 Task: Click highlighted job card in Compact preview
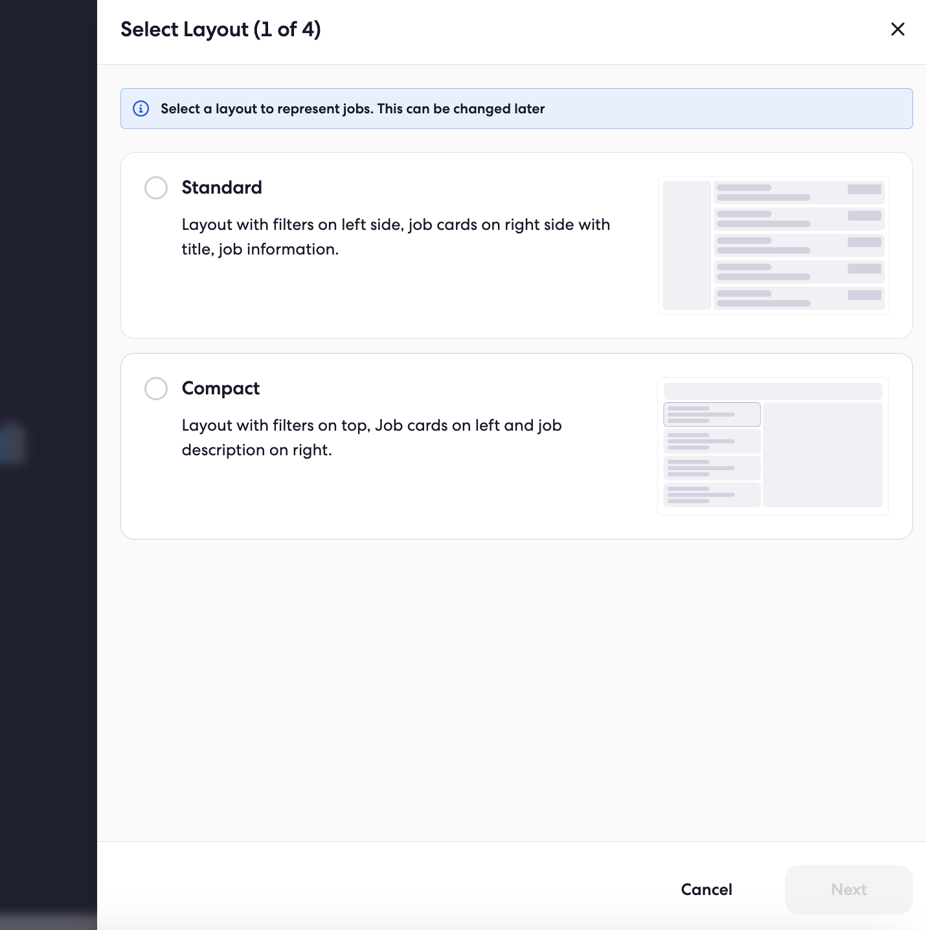(x=712, y=414)
